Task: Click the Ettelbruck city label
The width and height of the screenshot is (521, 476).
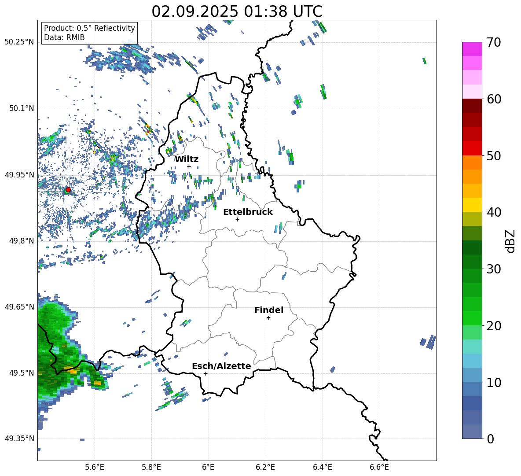Action: (248, 212)
